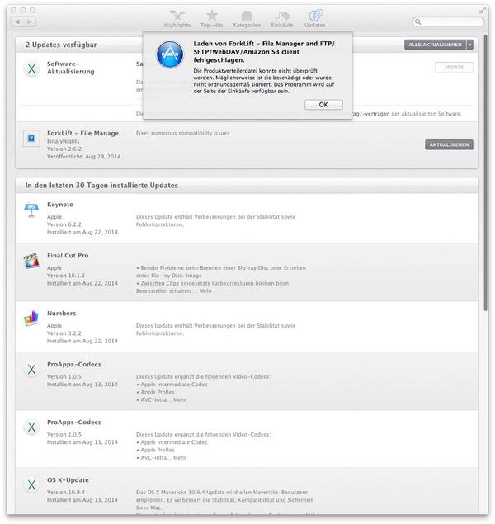
Task: Open the Final Cut Pro title
Action: pos(68,255)
